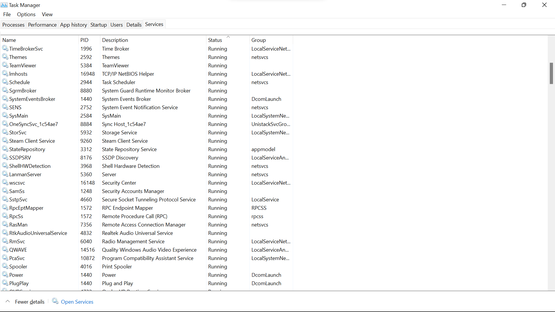
Task: Select the PlugPlay service name
Action: [x=19, y=283]
